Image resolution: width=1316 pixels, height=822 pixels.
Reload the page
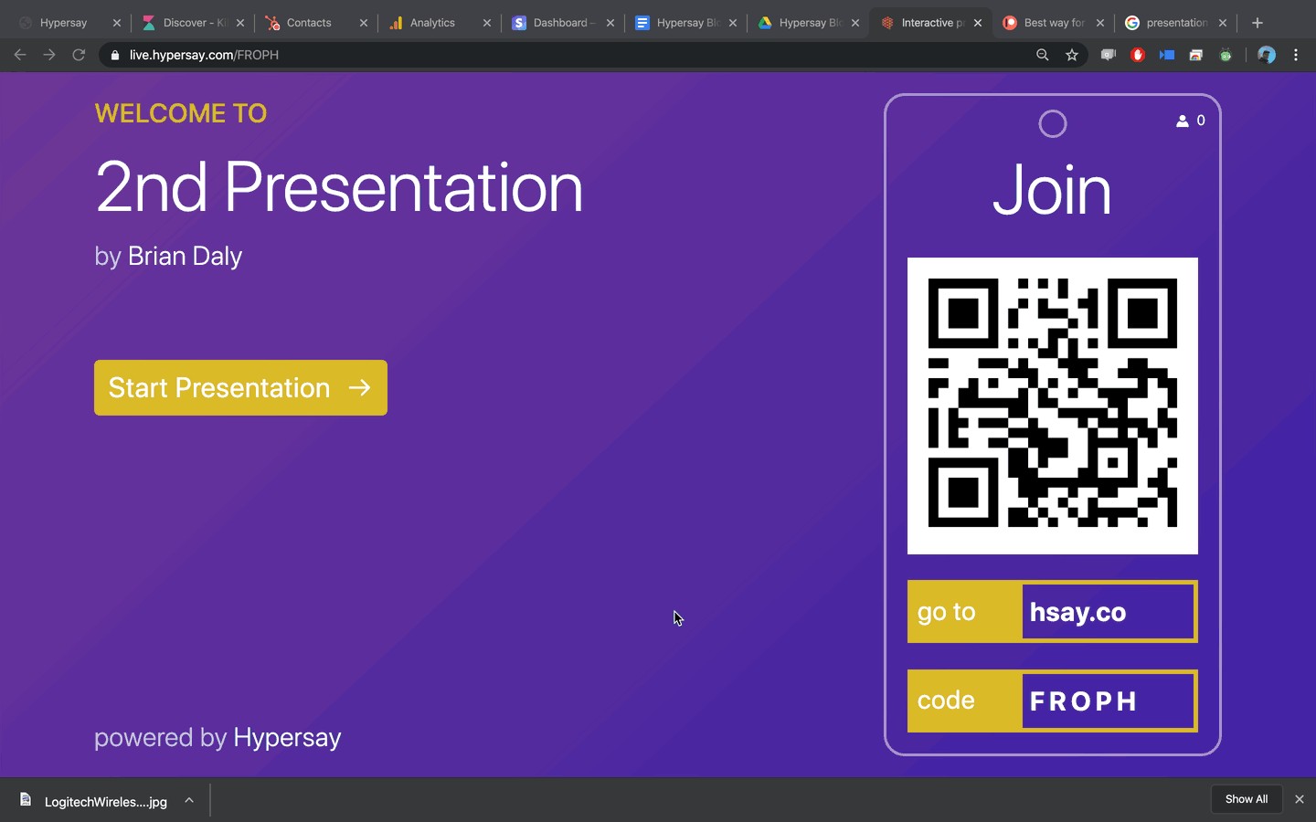[79, 55]
